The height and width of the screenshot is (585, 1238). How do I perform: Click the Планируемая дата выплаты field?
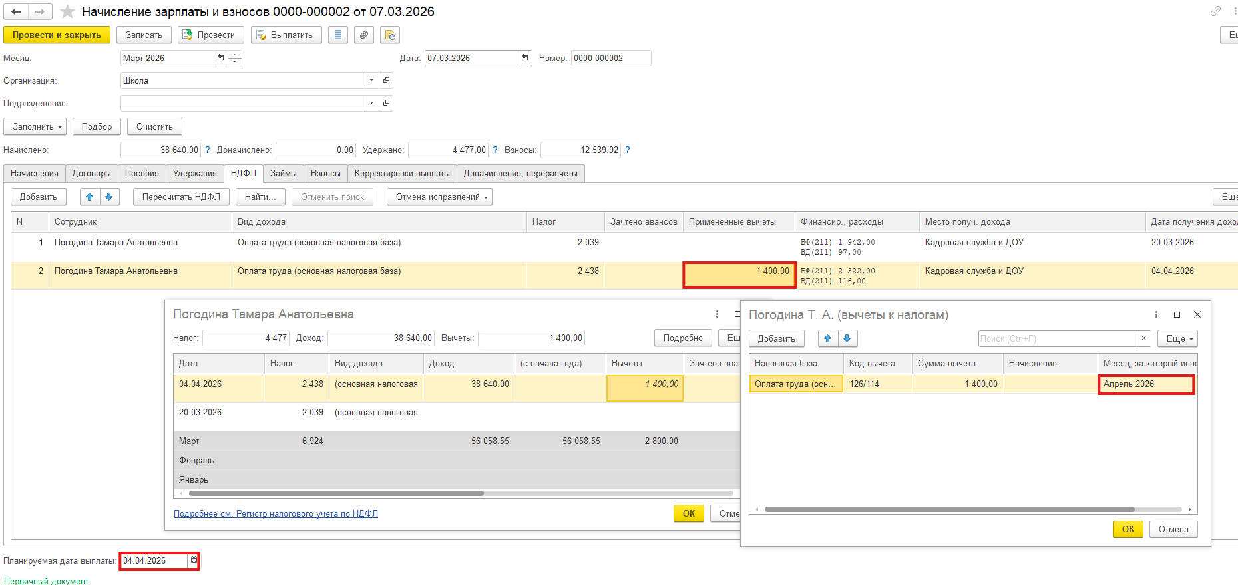154,561
